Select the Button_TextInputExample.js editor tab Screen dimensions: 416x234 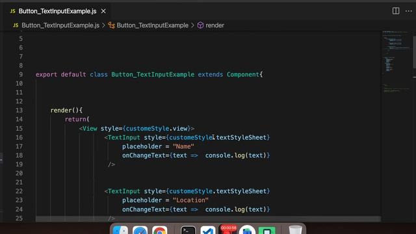click(x=57, y=11)
